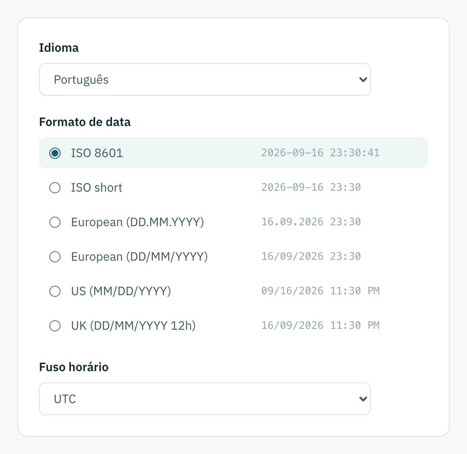The width and height of the screenshot is (467, 454).
Task: Open the Fuso horário UTC dropdown
Action: (x=205, y=399)
